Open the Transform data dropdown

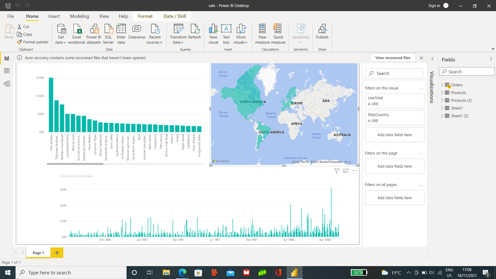[178, 34]
